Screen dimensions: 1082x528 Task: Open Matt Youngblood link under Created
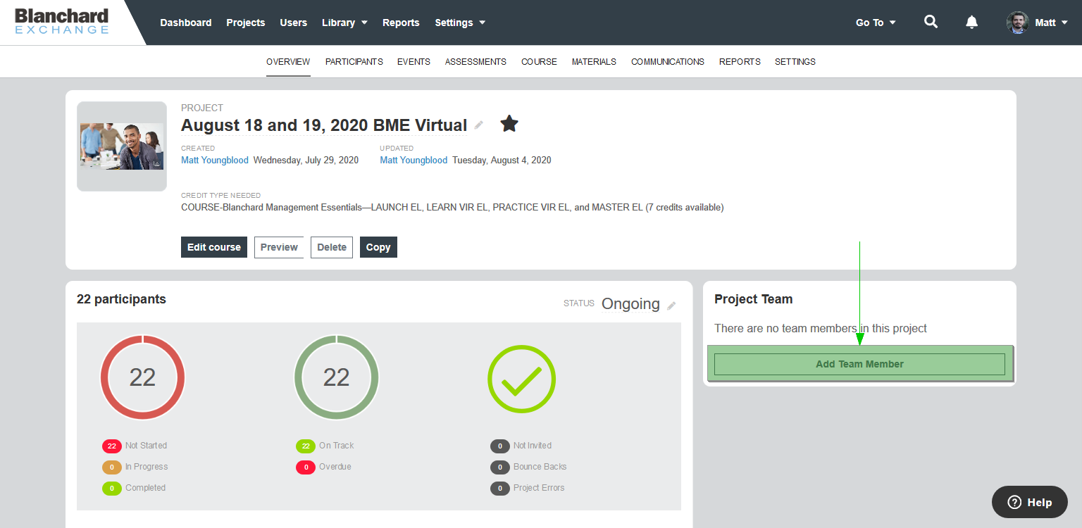pyautogui.click(x=215, y=161)
